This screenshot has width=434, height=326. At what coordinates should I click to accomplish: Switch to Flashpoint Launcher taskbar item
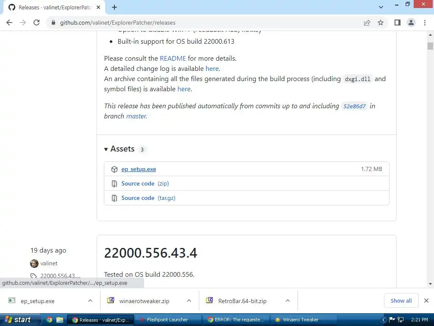click(x=167, y=320)
